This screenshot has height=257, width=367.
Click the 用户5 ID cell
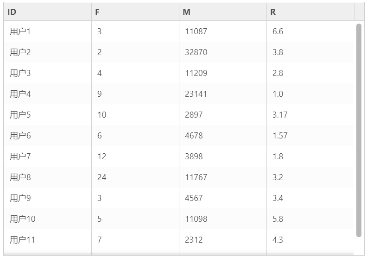48,114
